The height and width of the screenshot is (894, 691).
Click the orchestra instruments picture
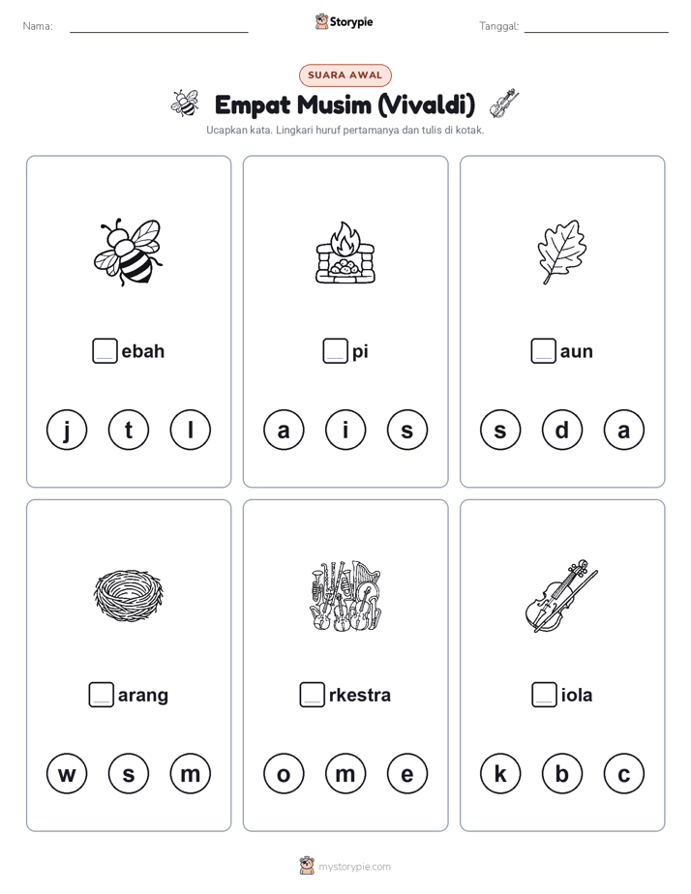[x=345, y=595]
